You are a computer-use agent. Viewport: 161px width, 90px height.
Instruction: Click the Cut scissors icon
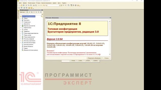click(x=26, y=5)
